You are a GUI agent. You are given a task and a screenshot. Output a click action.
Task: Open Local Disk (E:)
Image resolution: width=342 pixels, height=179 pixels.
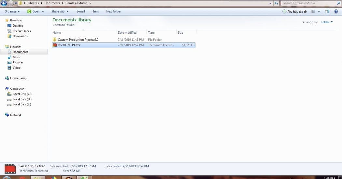point(22,104)
